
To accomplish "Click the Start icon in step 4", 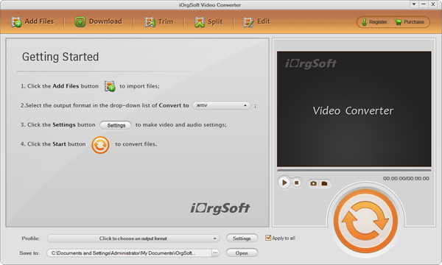I will click(x=100, y=145).
